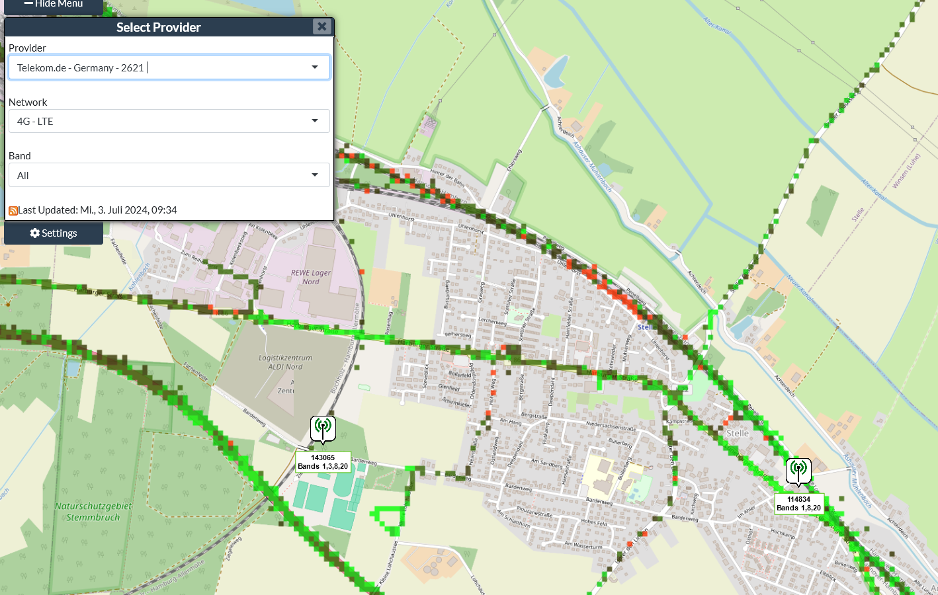Click the Stelle town label on map

tap(738, 433)
